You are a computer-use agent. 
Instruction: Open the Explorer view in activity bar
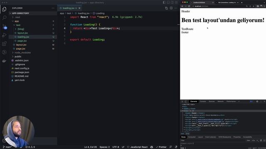[4, 9]
